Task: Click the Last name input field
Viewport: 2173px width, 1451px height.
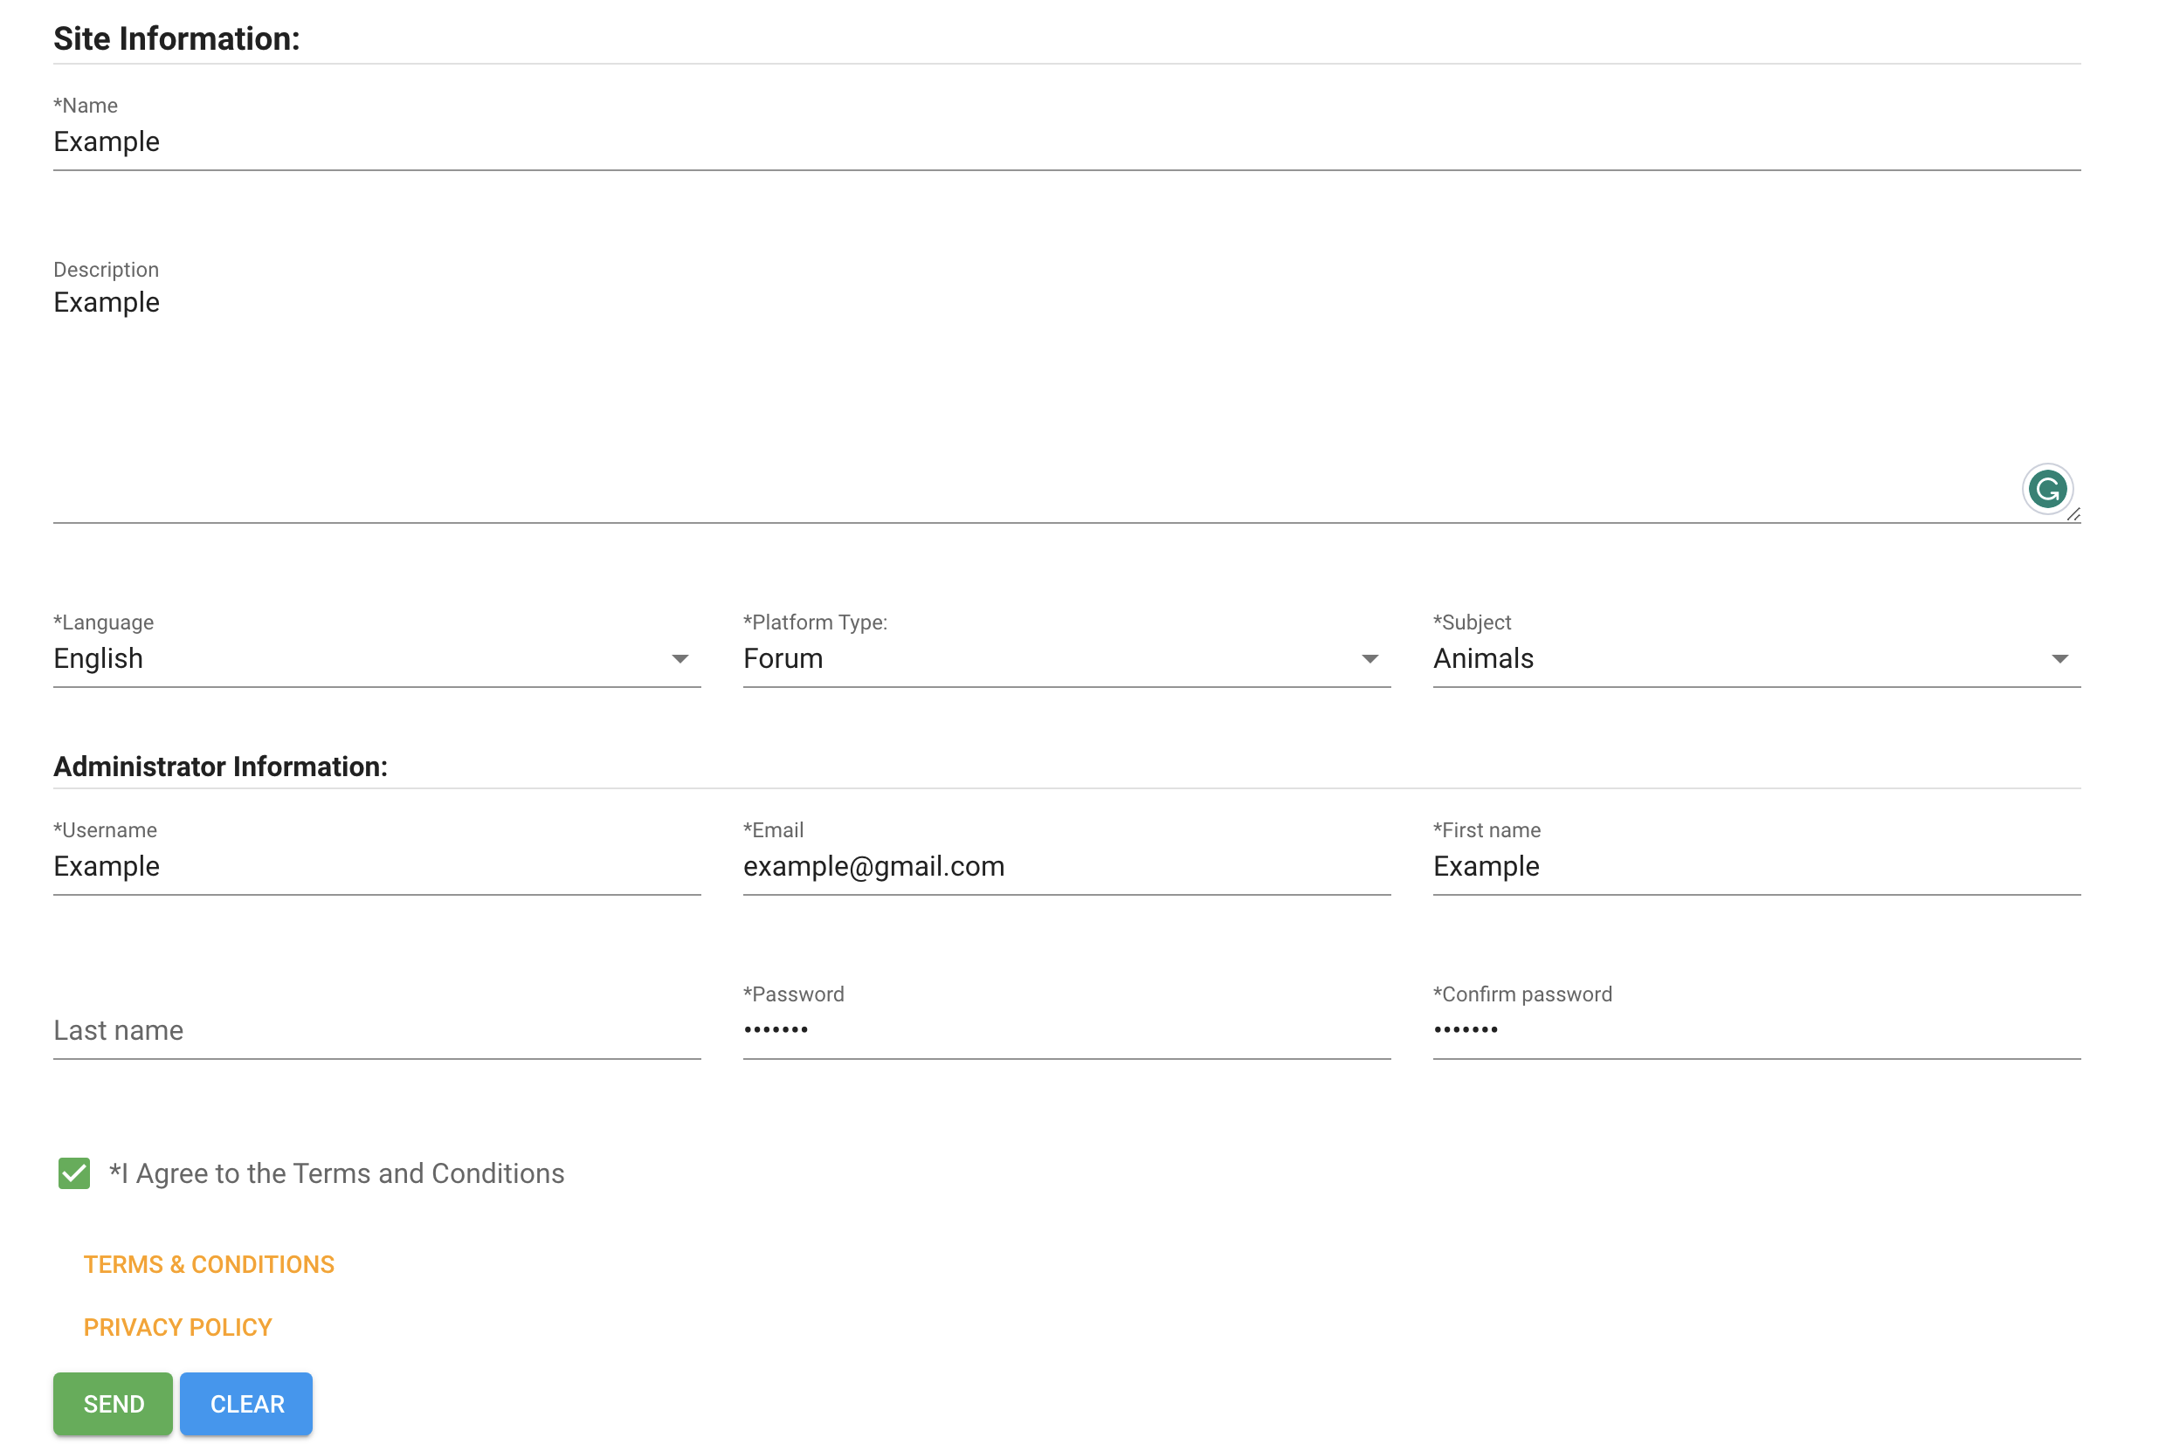Action: (x=377, y=1030)
